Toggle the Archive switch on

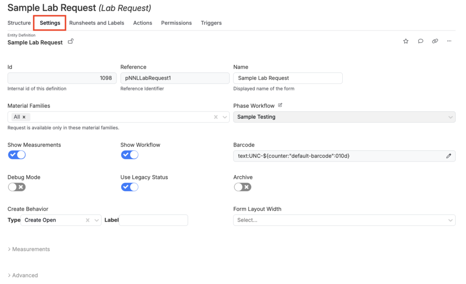[x=243, y=187]
